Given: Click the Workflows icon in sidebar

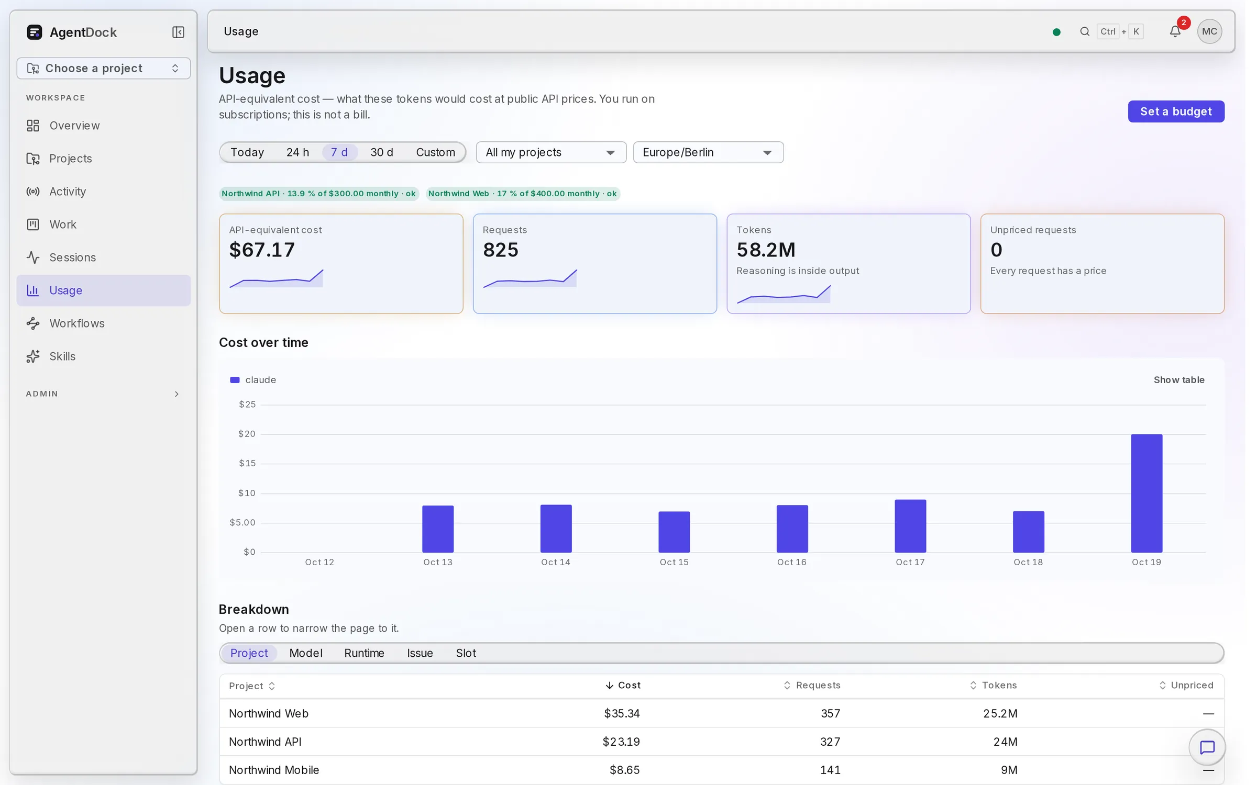Looking at the screenshot, I should tap(33, 323).
